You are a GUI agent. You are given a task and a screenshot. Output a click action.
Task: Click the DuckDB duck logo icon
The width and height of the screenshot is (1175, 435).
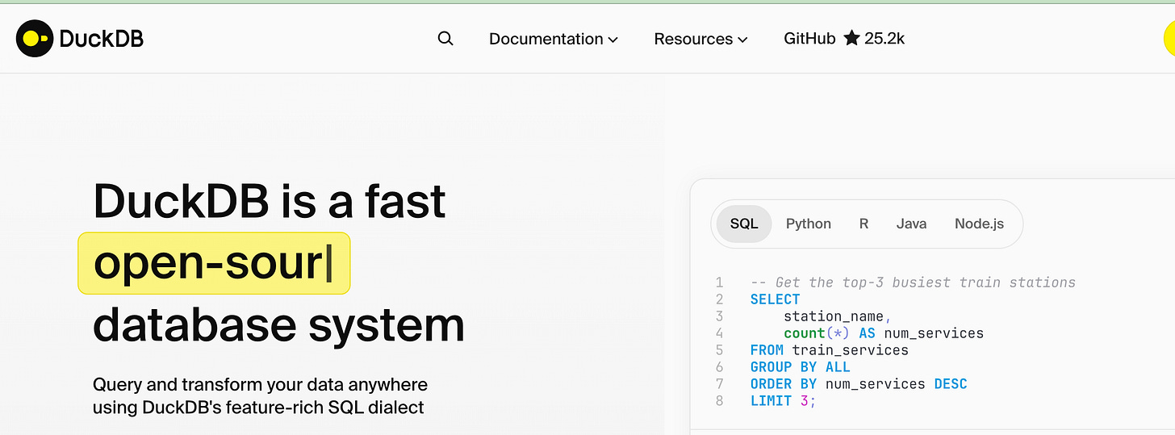click(34, 38)
